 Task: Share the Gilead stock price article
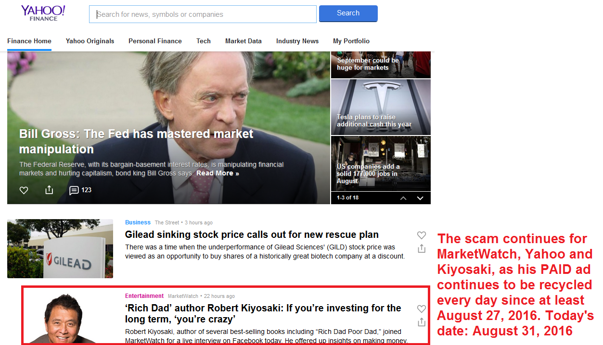click(x=422, y=248)
